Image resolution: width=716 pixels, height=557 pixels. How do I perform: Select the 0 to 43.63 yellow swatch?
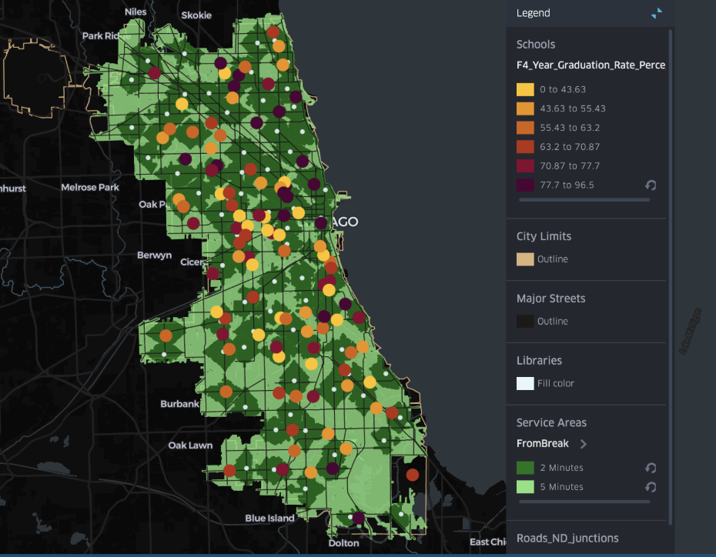pos(525,89)
